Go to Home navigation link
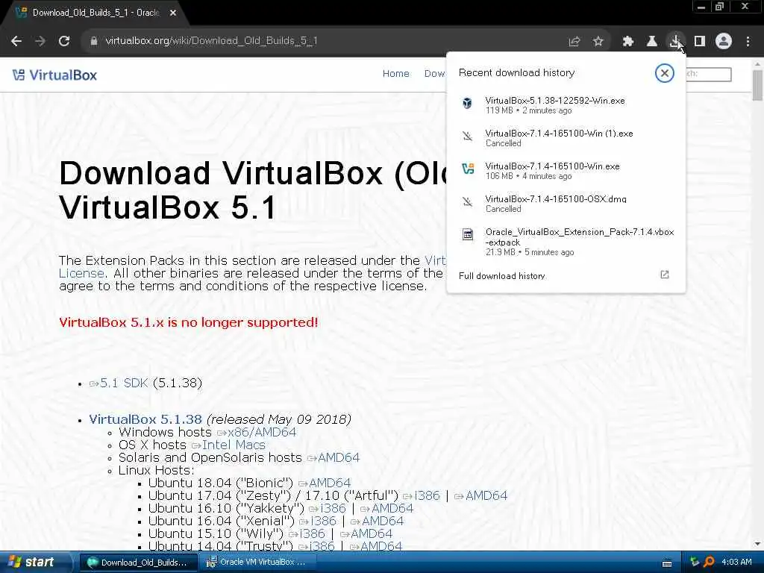 click(395, 74)
